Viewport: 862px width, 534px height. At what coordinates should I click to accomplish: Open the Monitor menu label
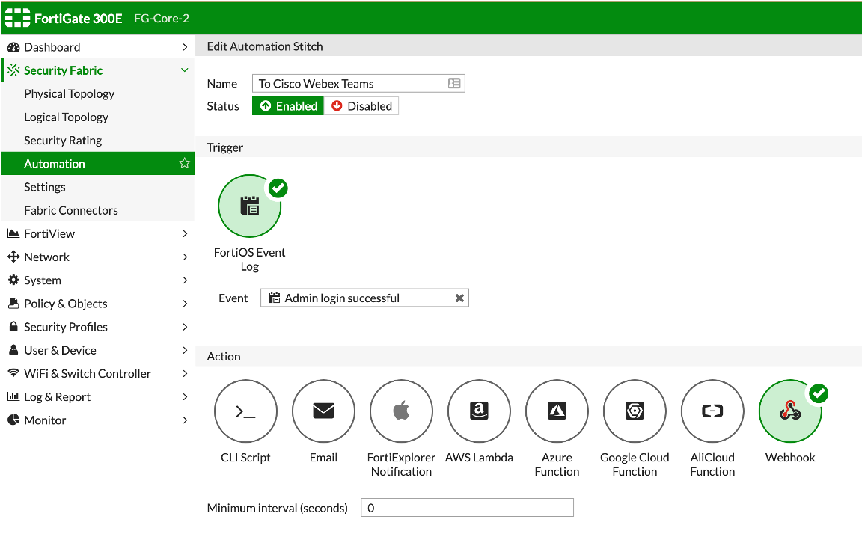click(x=45, y=420)
